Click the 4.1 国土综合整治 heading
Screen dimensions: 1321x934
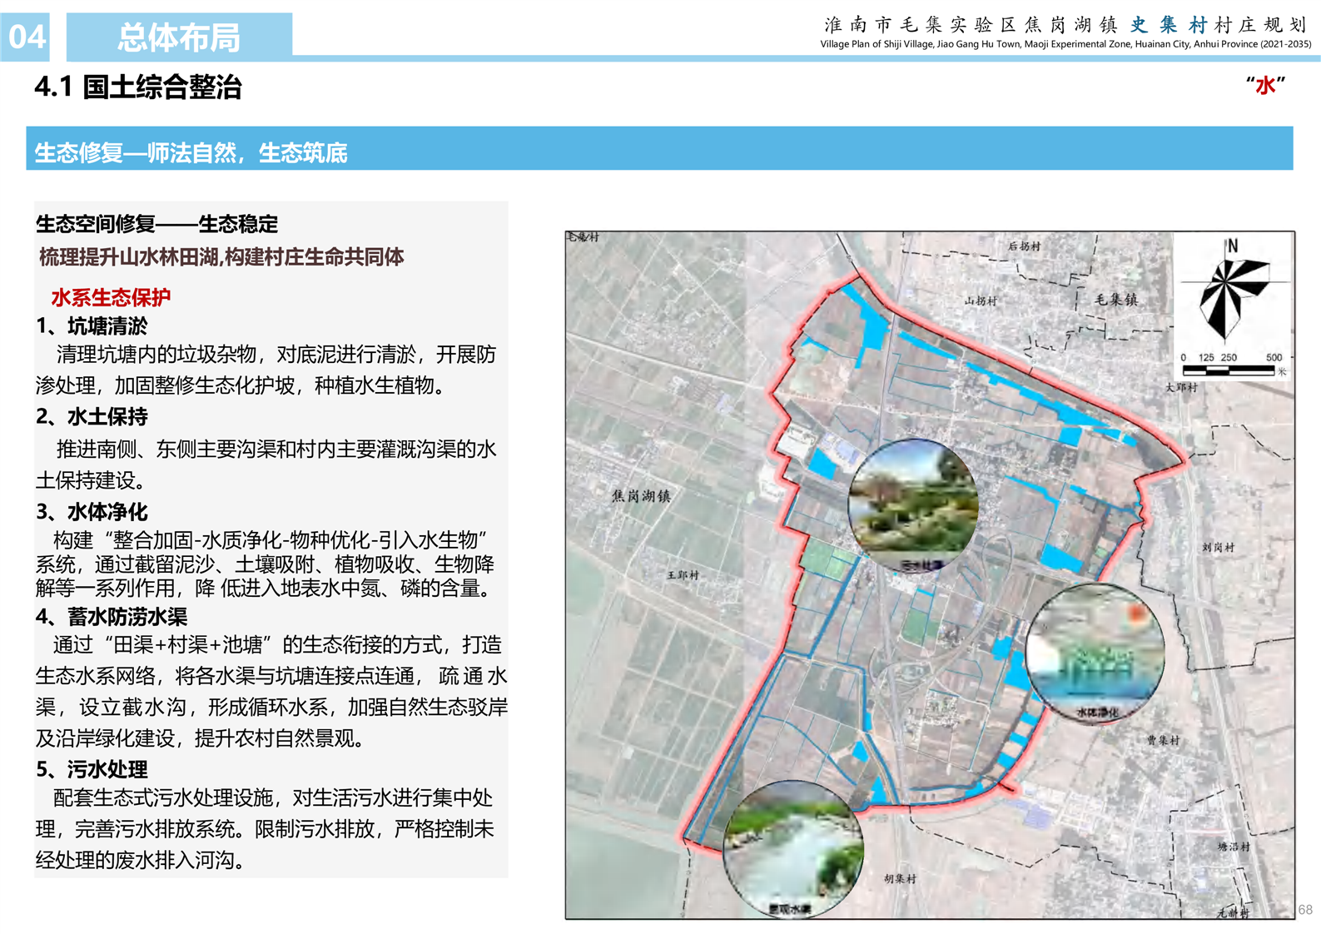tap(138, 87)
